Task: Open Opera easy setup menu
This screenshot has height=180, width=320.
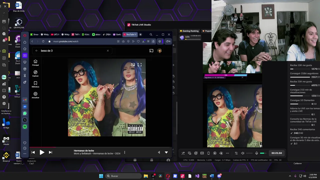Action: click(148, 41)
